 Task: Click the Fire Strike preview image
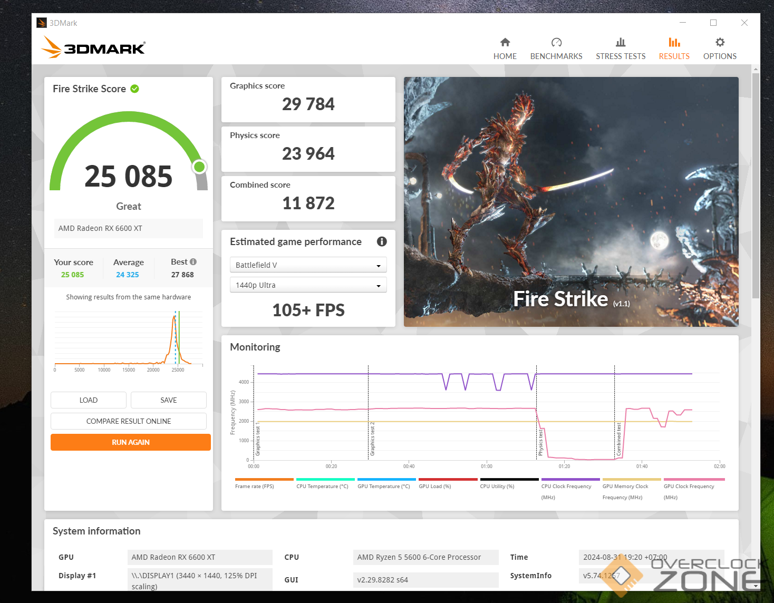tap(571, 201)
